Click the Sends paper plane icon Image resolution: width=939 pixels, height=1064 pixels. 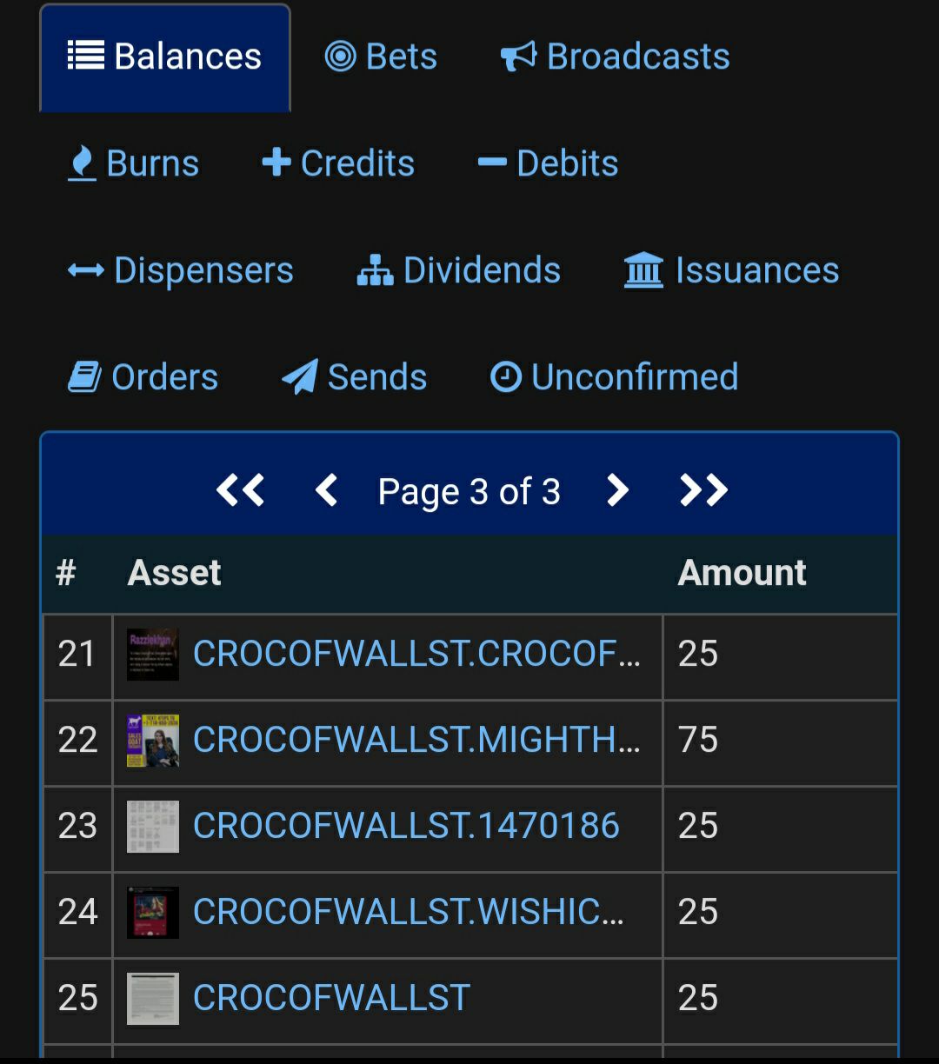point(300,377)
